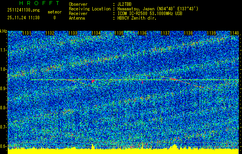Viewport: 242px width, 154px height.
Task: Click the date stamp 25.11.24 11:30
Action: [23, 18]
